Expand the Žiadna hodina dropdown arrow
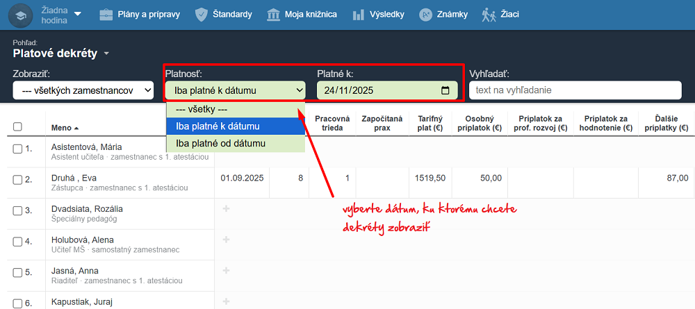The height and width of the screenshot is (309, 695). click(x=77, y=14)
